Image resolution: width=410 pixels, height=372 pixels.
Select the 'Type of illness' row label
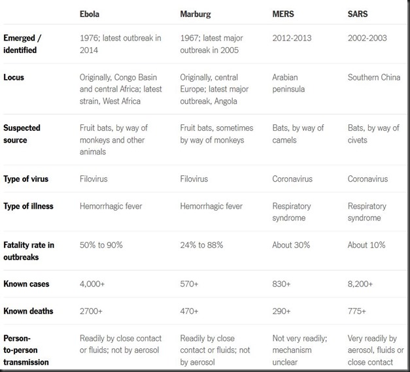(x=28, y=206)
